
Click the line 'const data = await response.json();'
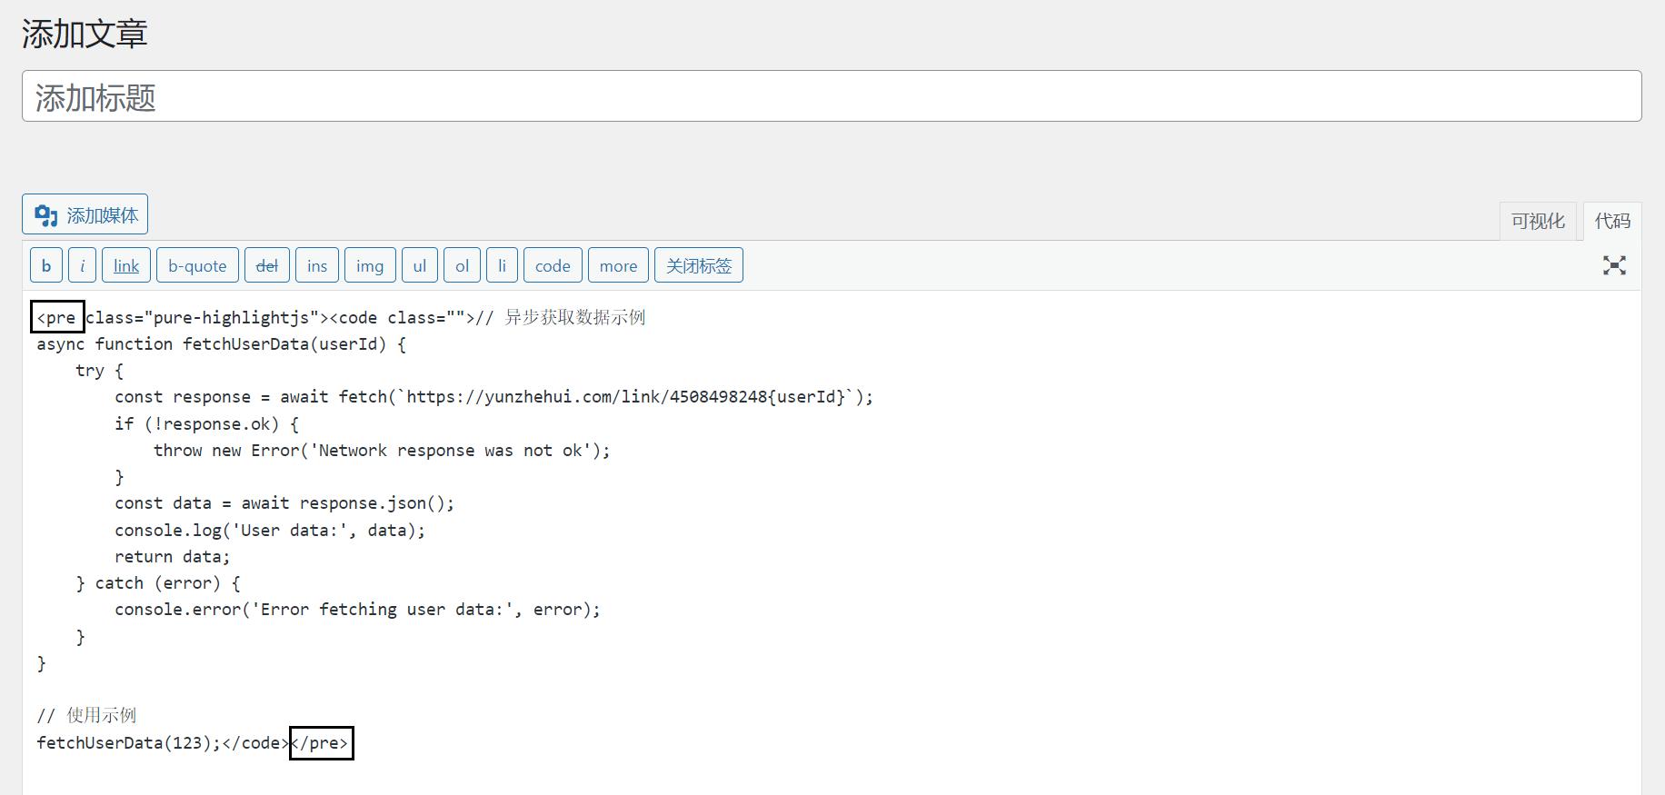coord(284,503)
